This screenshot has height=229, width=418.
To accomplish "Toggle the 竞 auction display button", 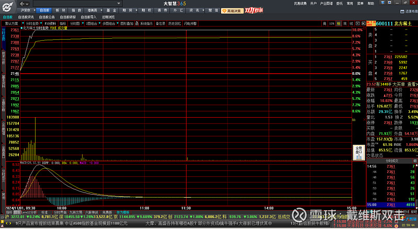I will click(324, 24).
